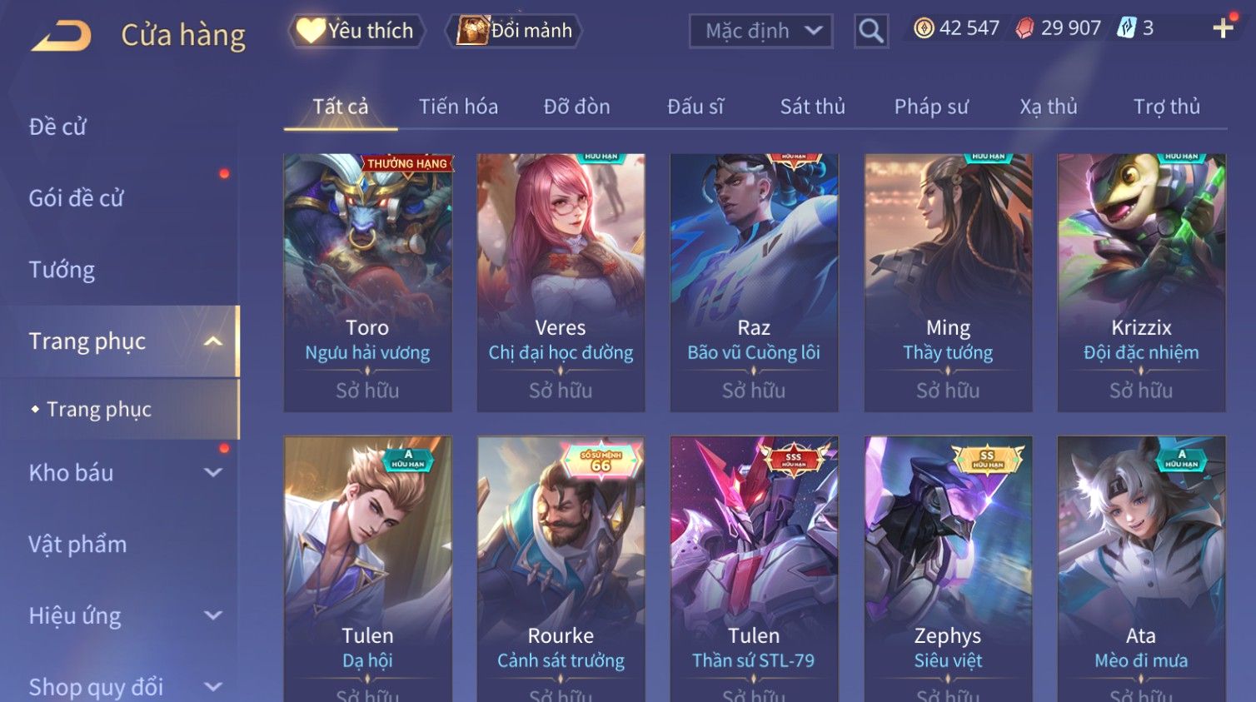Open the Toro Ngưu hải vương skin card
The width and height of the screenshot is (1256, 702).
pos(367,282)
